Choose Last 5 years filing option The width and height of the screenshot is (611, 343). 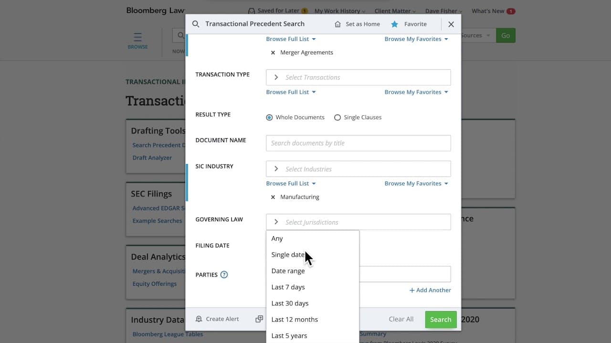coord(312,336)
